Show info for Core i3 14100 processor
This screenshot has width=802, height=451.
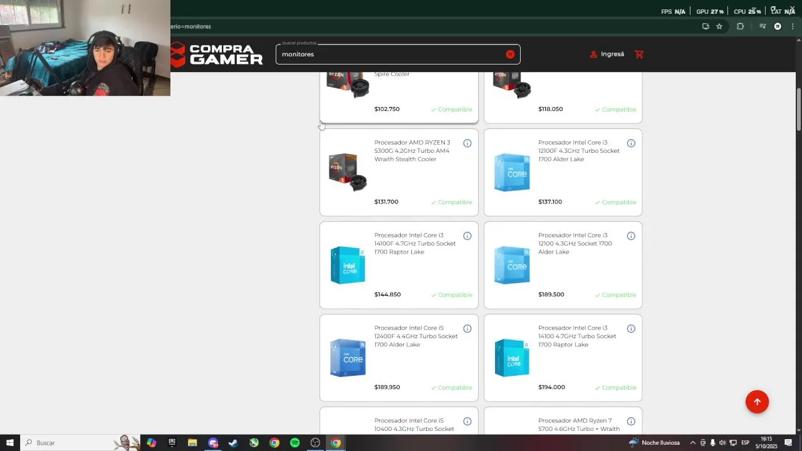tap(631, 329)
